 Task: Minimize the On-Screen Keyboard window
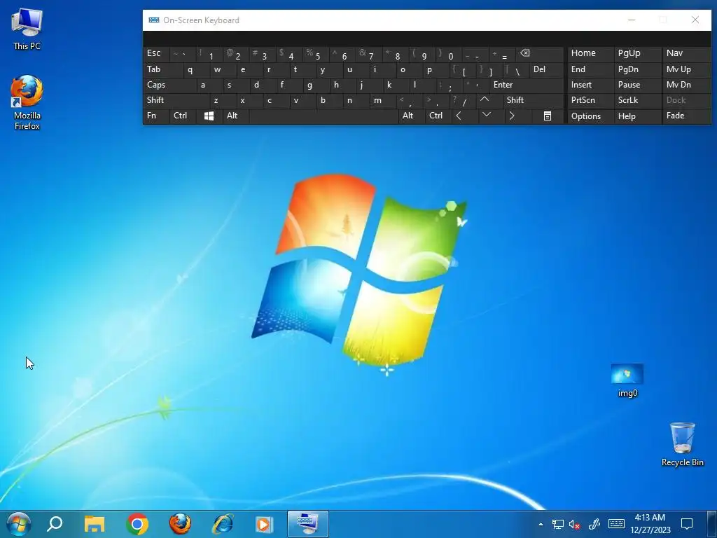click(632, 20)
